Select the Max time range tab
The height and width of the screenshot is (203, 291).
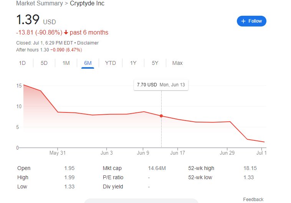click(x=177, y=63)
